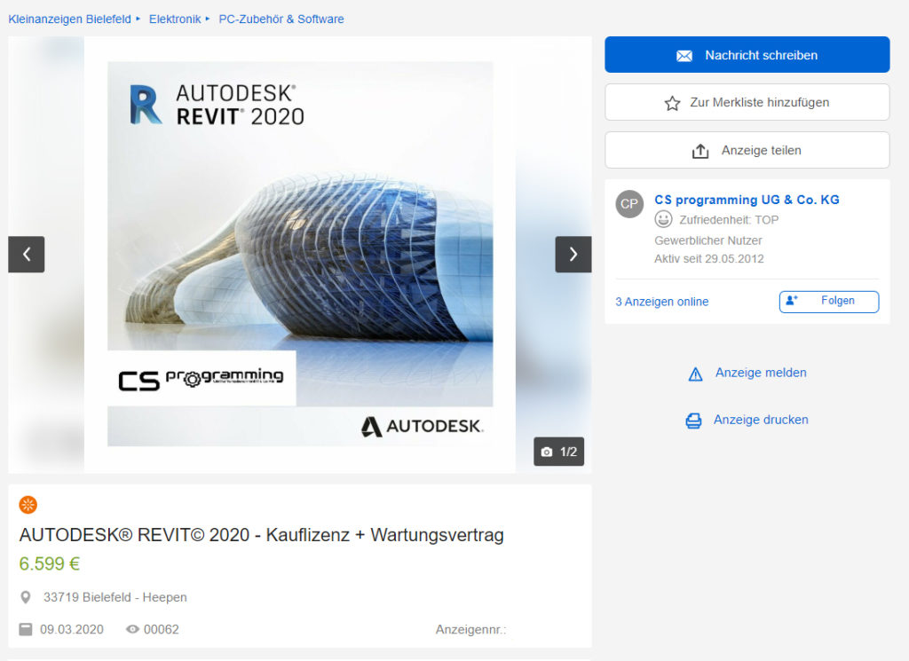Toggle the star to add listing to Merkliste
Image resolution: width=909 pixels, height=661 pixels.
pyautogui.click(x=674, y=102)
